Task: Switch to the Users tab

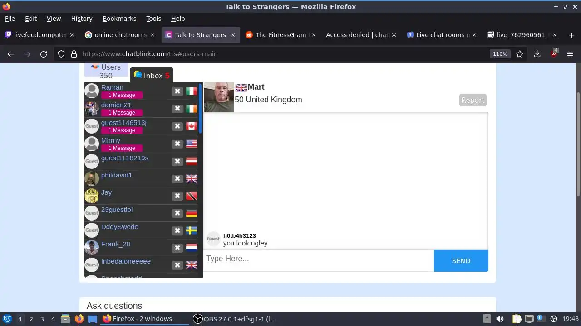Action: tap(106, 70)
